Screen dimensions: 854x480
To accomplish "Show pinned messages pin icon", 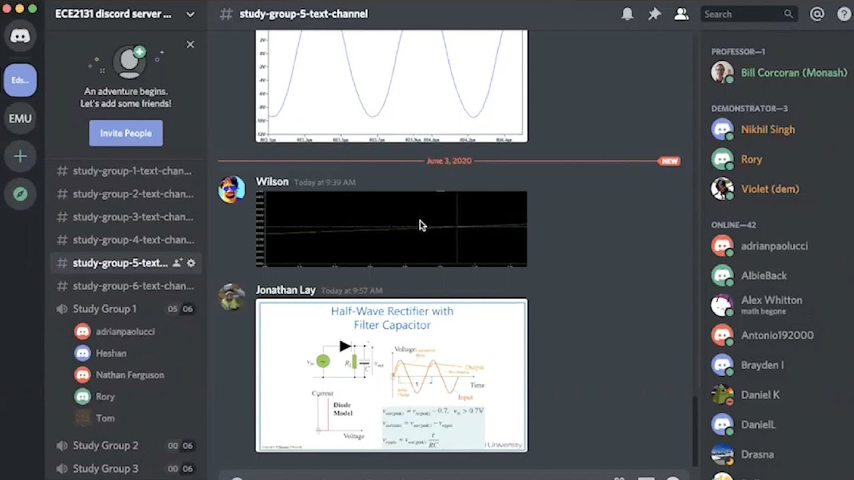I will (655, 14).
